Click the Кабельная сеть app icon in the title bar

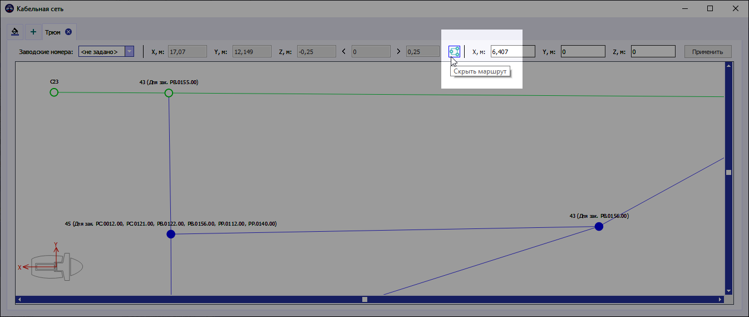click(8, 8)
